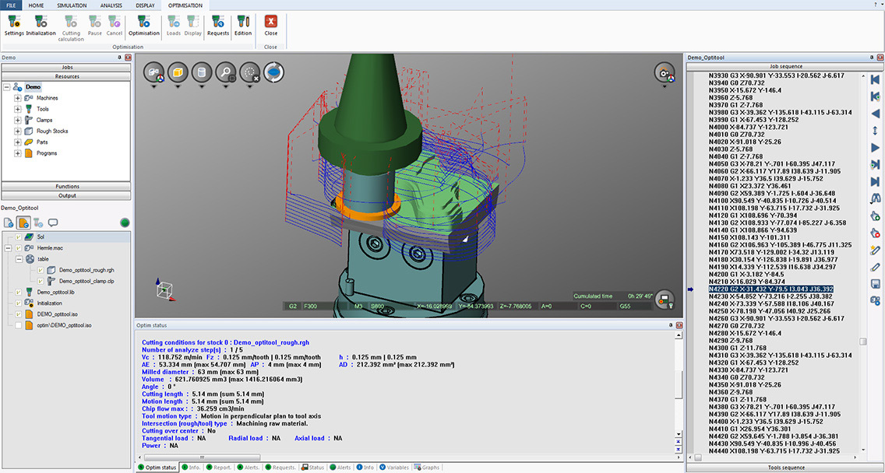Click the save floppy disk icon

tap(876, 284)
